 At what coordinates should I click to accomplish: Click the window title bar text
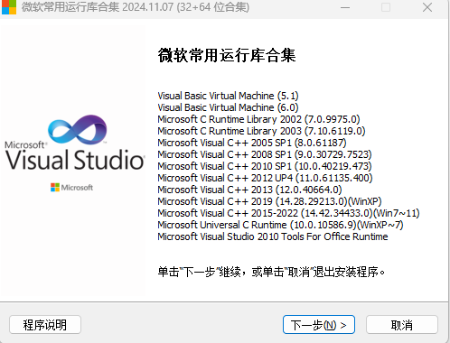[136, 7]
